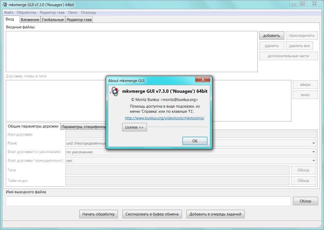Screen dimensions: 324x230
Task: Click the Moritz Bunkus copyright text
Action: point(165,100)
